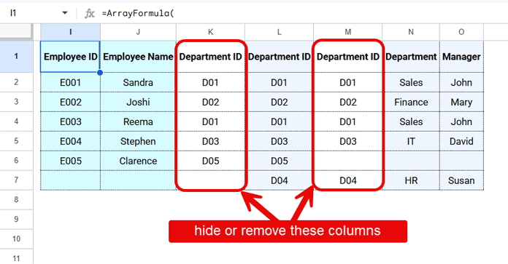Click Department ID cell in column M
The width and height of the screenshot is (508, 264).
pos(348,57)
